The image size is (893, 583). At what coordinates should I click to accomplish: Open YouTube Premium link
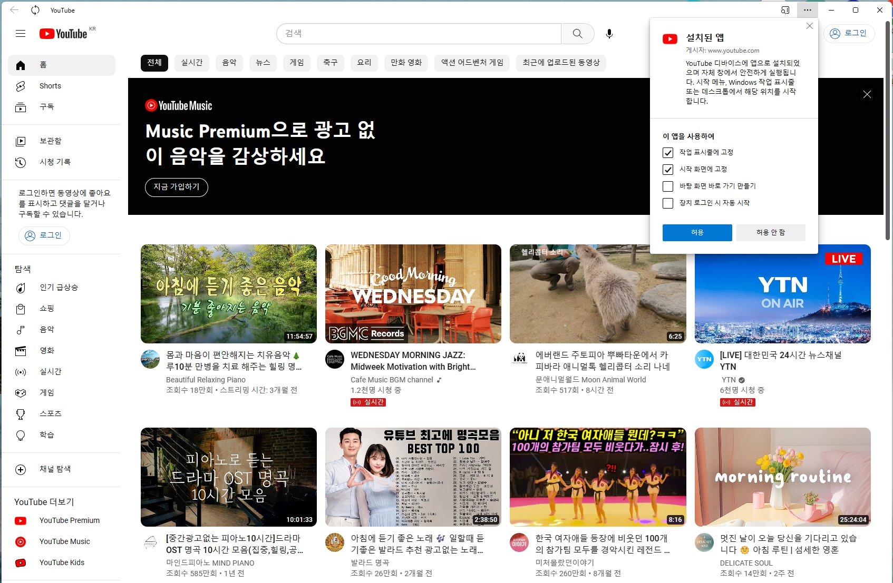(x=62, y=520)
